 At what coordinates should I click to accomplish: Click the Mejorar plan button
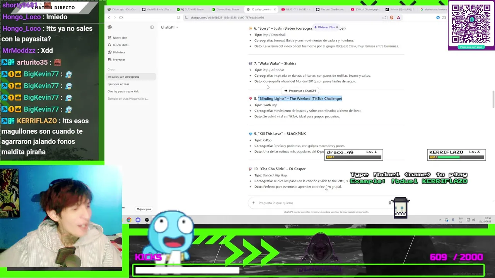[143, 209]
